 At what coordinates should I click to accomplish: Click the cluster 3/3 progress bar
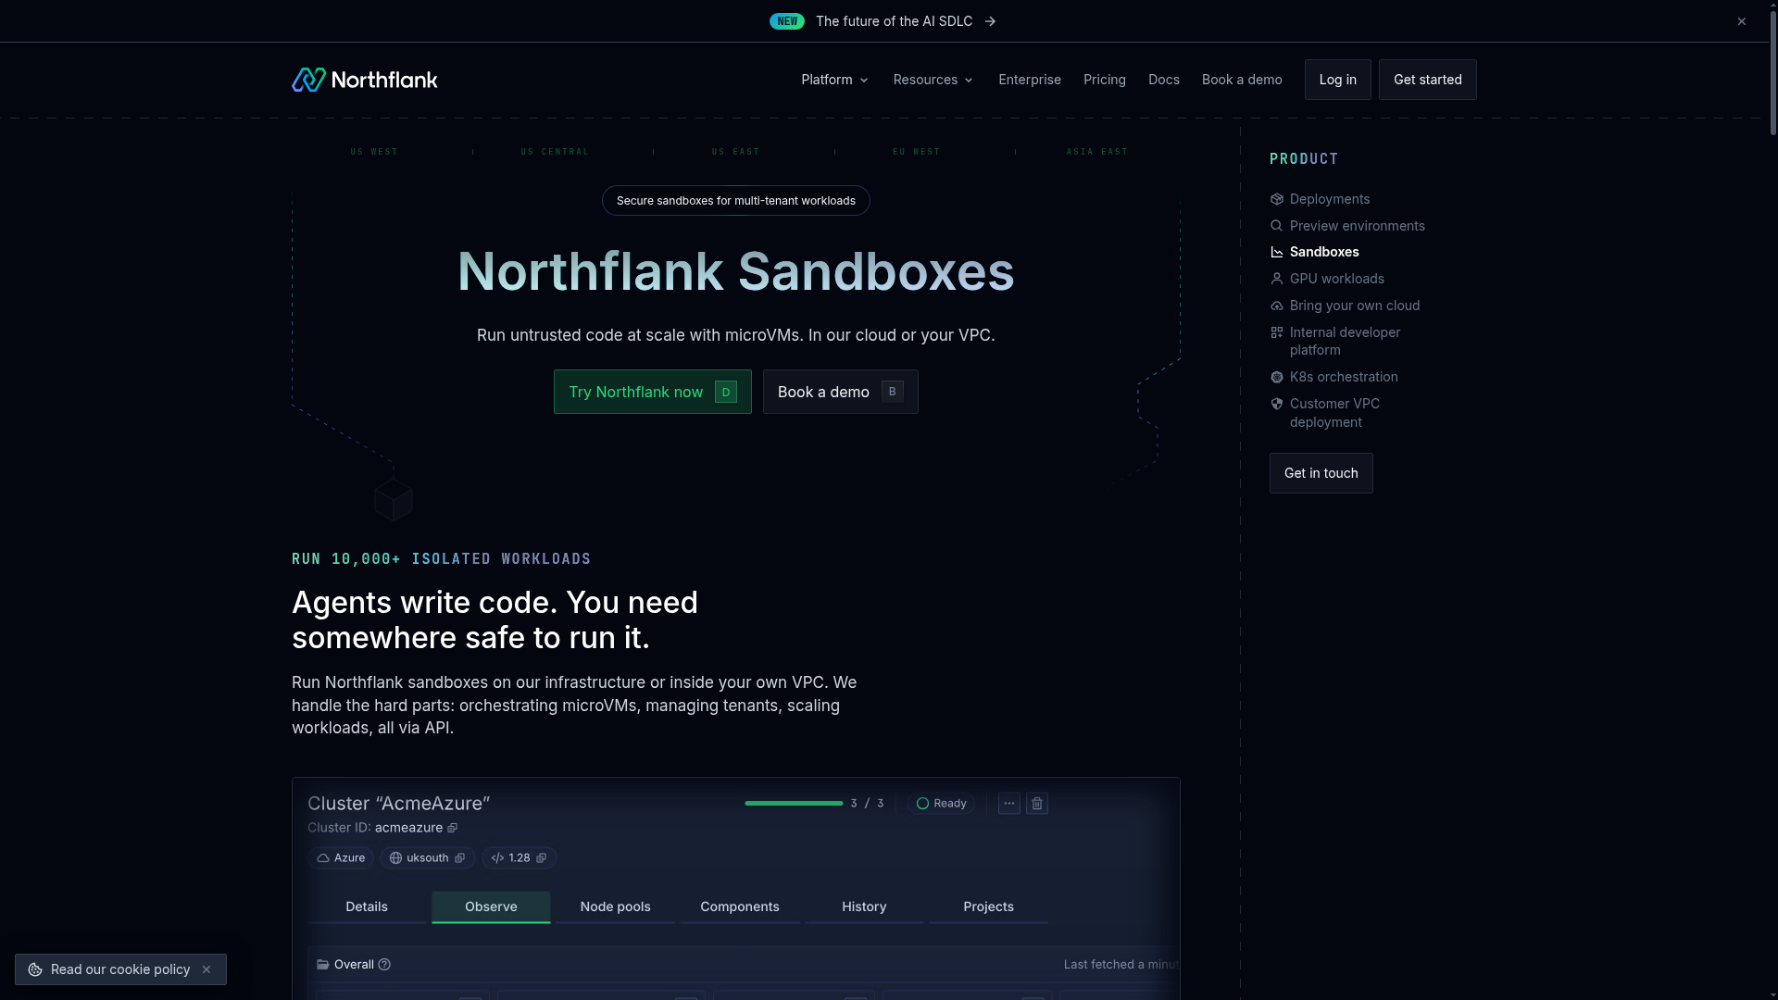coord(794,804)
